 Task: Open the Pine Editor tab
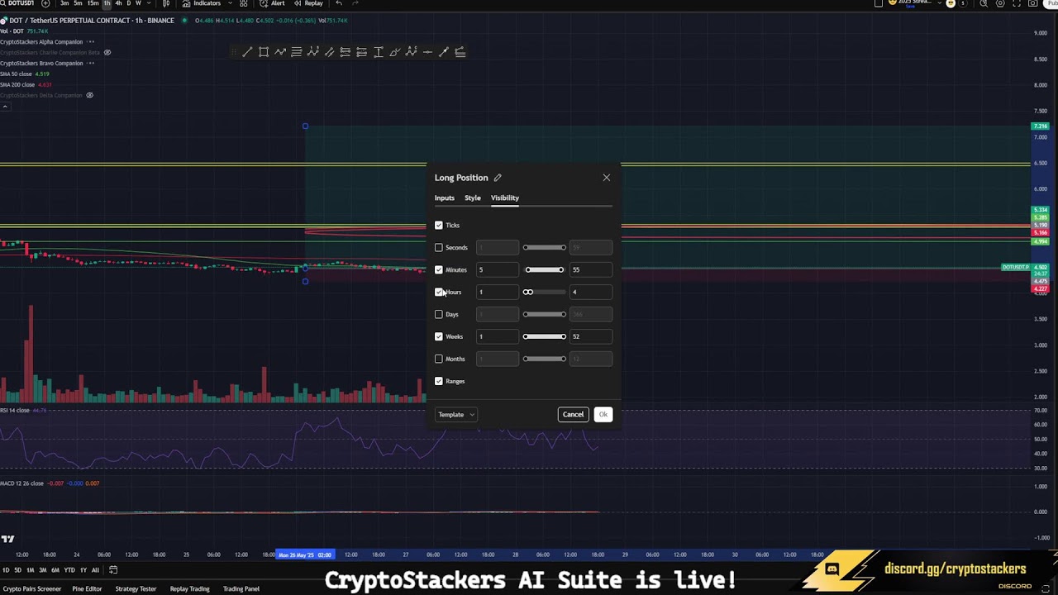click(x=87, y=589)
